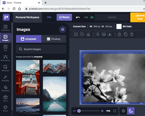Open the File menu
This screenshot has height=116, width=145.
[49, 17]
